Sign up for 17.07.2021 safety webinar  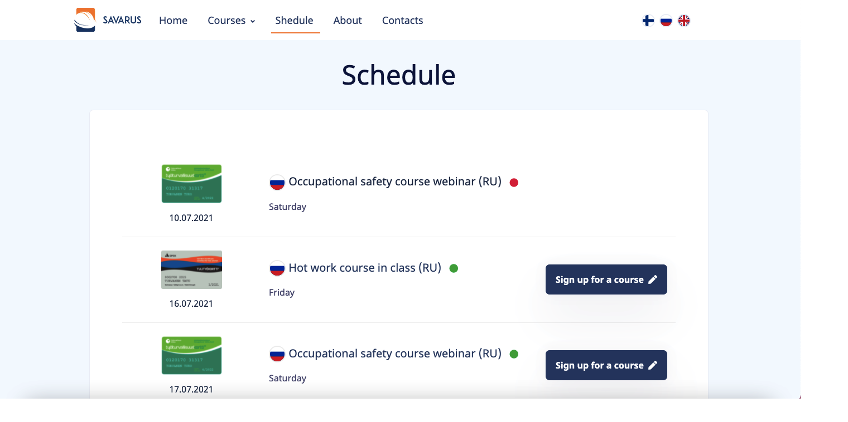tap(606, 365)
